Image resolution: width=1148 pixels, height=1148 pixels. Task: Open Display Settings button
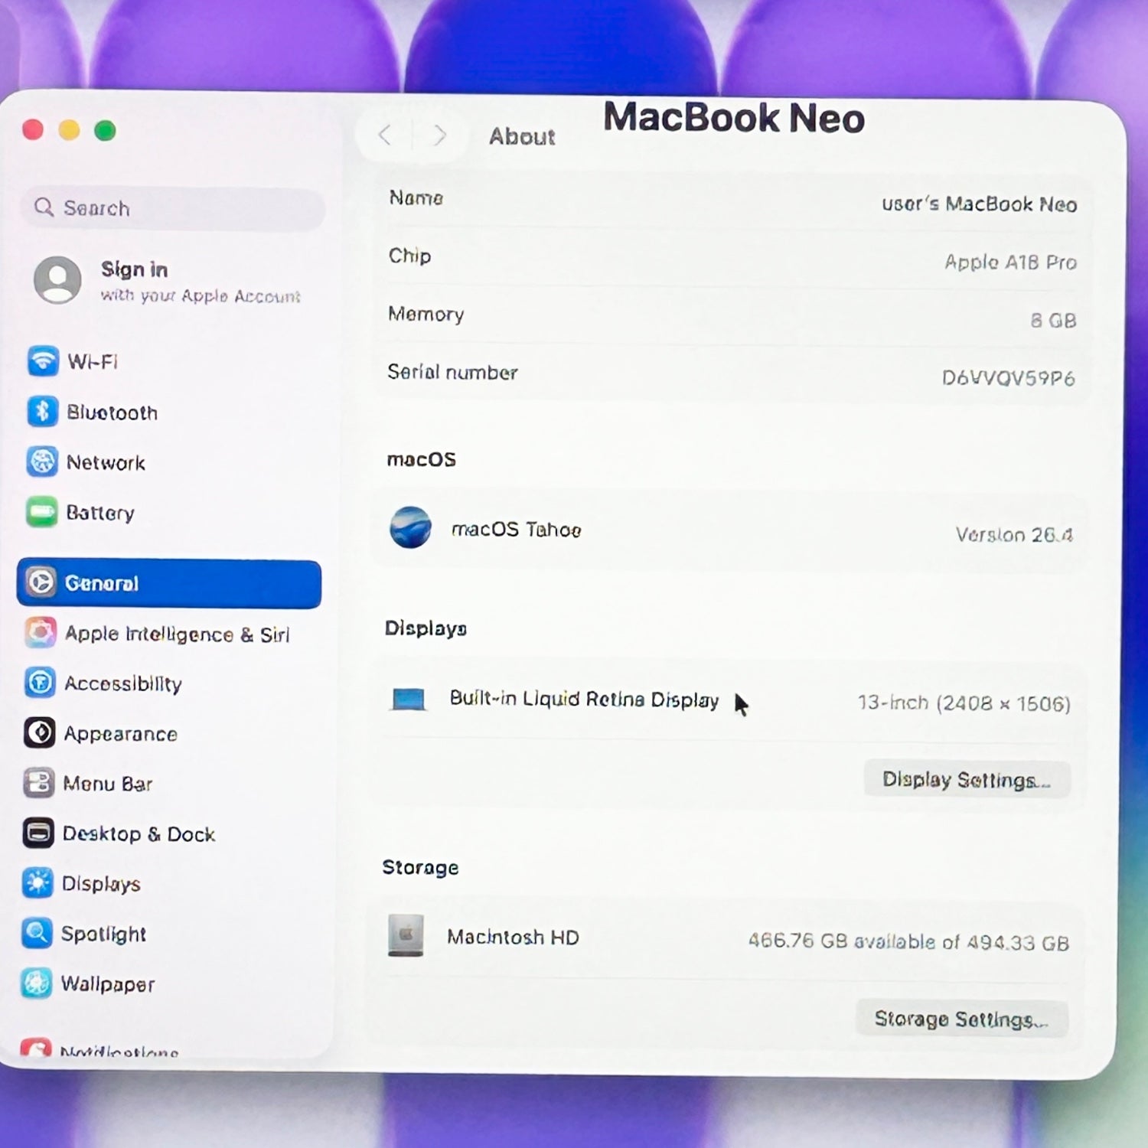coord(967,780)
